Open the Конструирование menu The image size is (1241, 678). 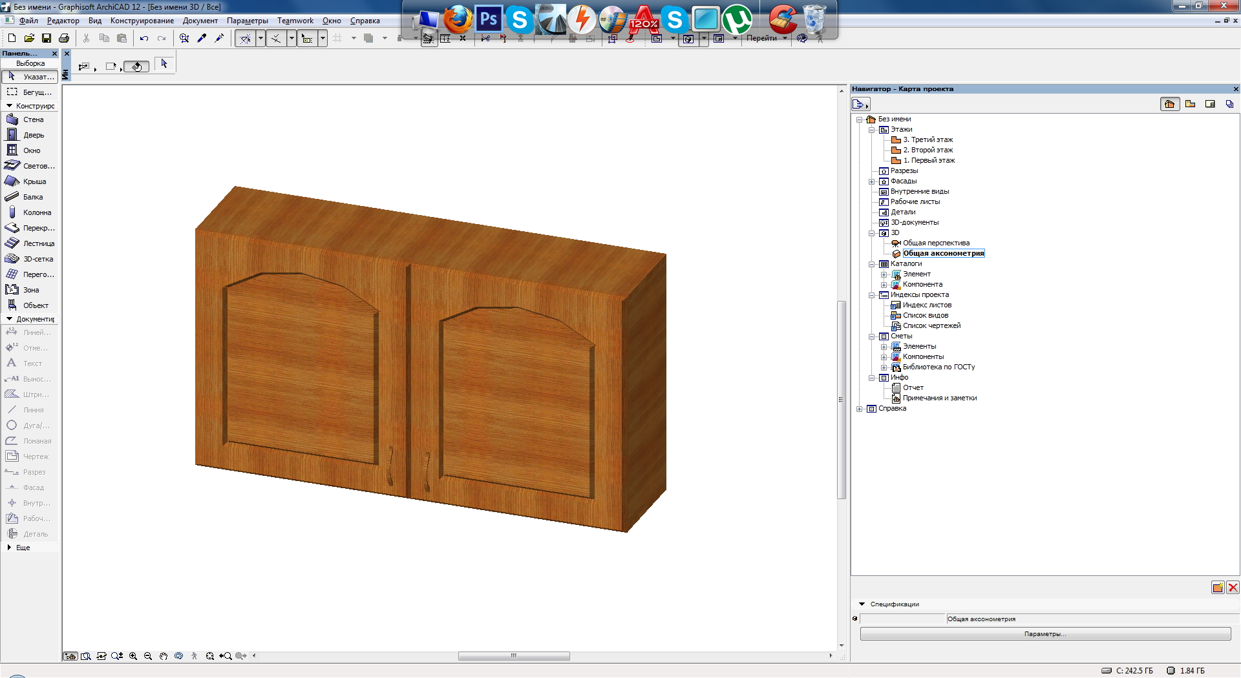142,21
